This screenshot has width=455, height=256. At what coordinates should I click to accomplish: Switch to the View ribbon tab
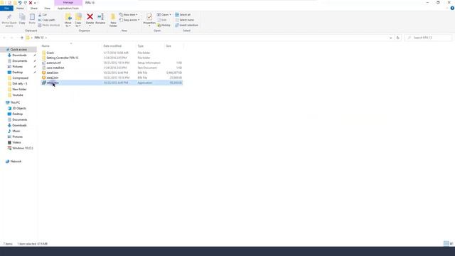point(47,9)
